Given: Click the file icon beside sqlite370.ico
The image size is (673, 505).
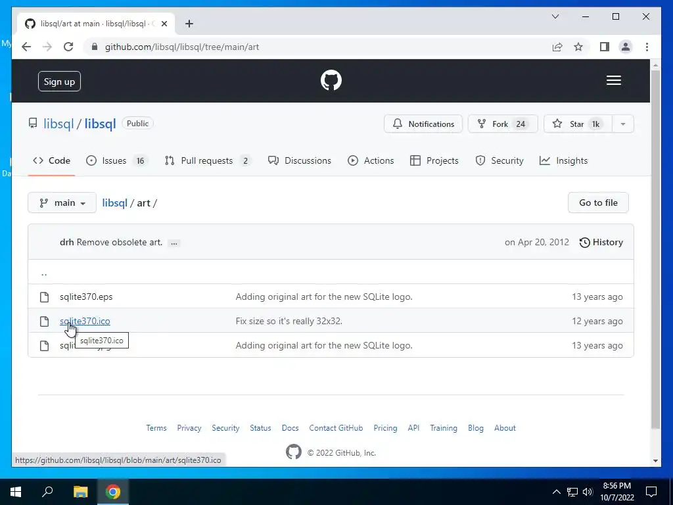Looking at the screenshot, I should point(44,321).
